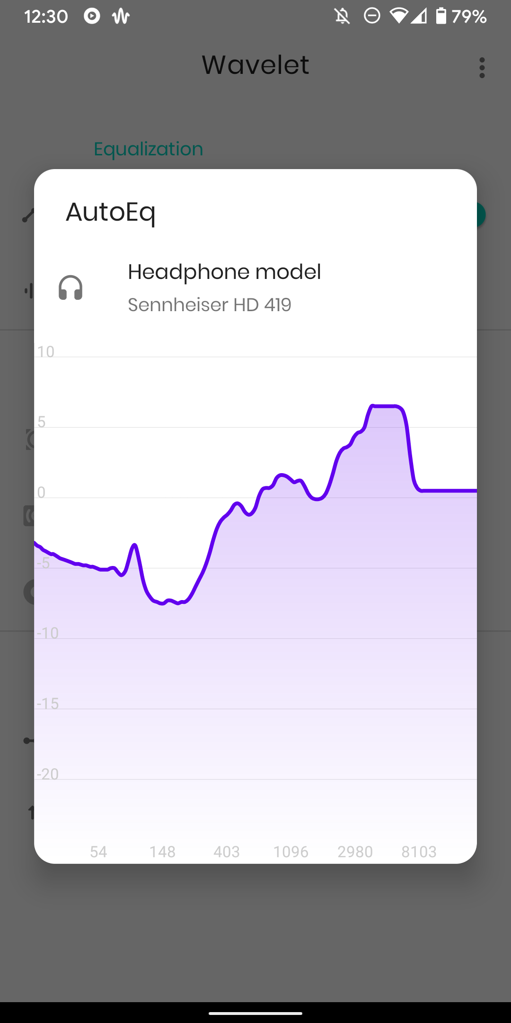Tap the AutoEq dialog title
Viewport: 511px width, 1023px height.
click(111, 212)
